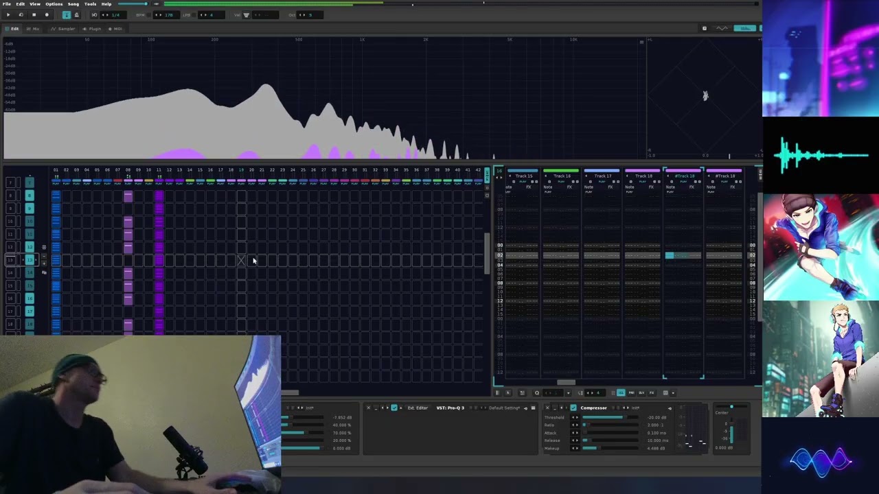This screenshot has width=879, height=494.
Task: Open the Options menu
Action: [54, 4]
